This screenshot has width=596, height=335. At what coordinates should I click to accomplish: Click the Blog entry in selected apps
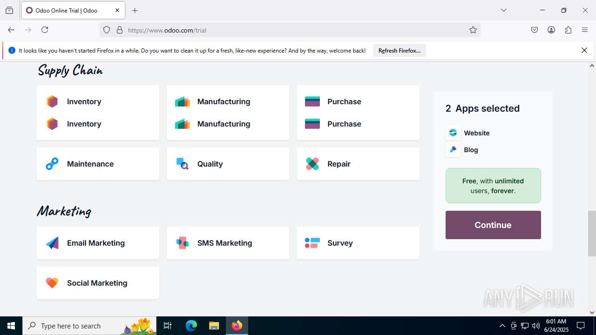(462, 150)
